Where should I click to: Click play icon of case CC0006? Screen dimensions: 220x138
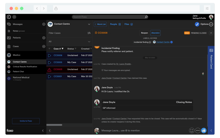coord(50,56)
